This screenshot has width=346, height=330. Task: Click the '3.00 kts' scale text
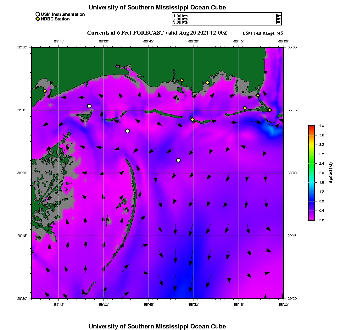click(x=181, y=22)
